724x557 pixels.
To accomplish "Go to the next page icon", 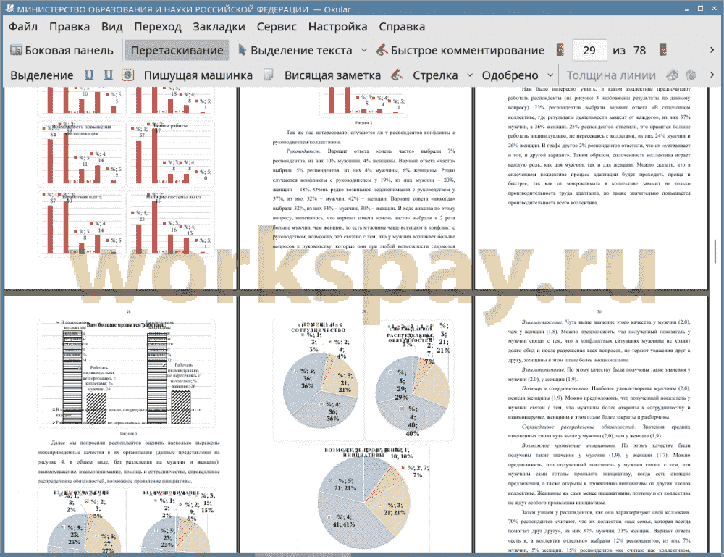I will pyautogui.click(x=663, y=51).
